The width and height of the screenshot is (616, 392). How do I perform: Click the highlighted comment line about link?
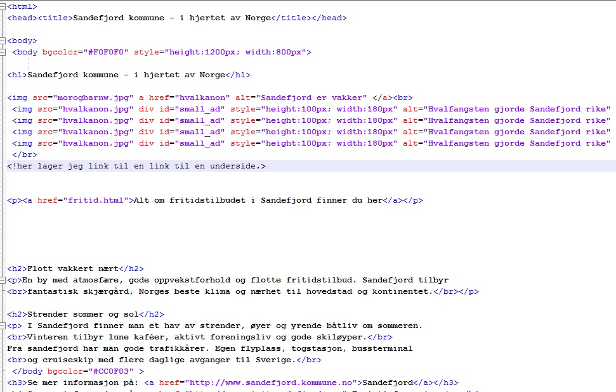point(136,166)
